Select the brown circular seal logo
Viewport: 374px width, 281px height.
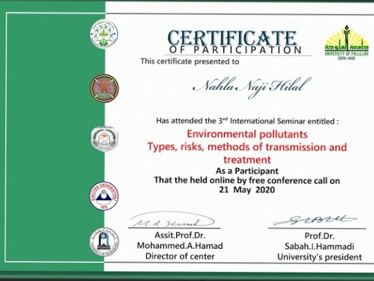pyautogui.click(x=103, y=88)
